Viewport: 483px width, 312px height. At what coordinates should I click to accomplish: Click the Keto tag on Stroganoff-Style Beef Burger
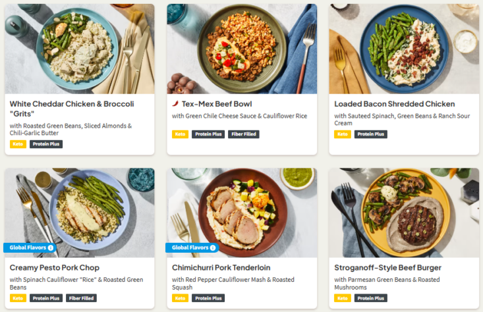point(342,298)
